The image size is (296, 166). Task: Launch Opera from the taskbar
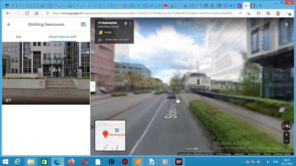coord(85,162)
